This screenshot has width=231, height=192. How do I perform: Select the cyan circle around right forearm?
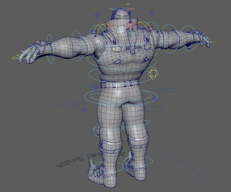pyautogui.click(x=189, y=38)
